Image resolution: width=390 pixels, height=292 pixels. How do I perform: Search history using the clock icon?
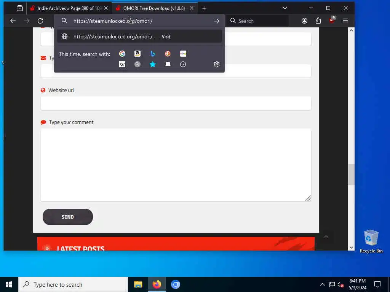183,64
